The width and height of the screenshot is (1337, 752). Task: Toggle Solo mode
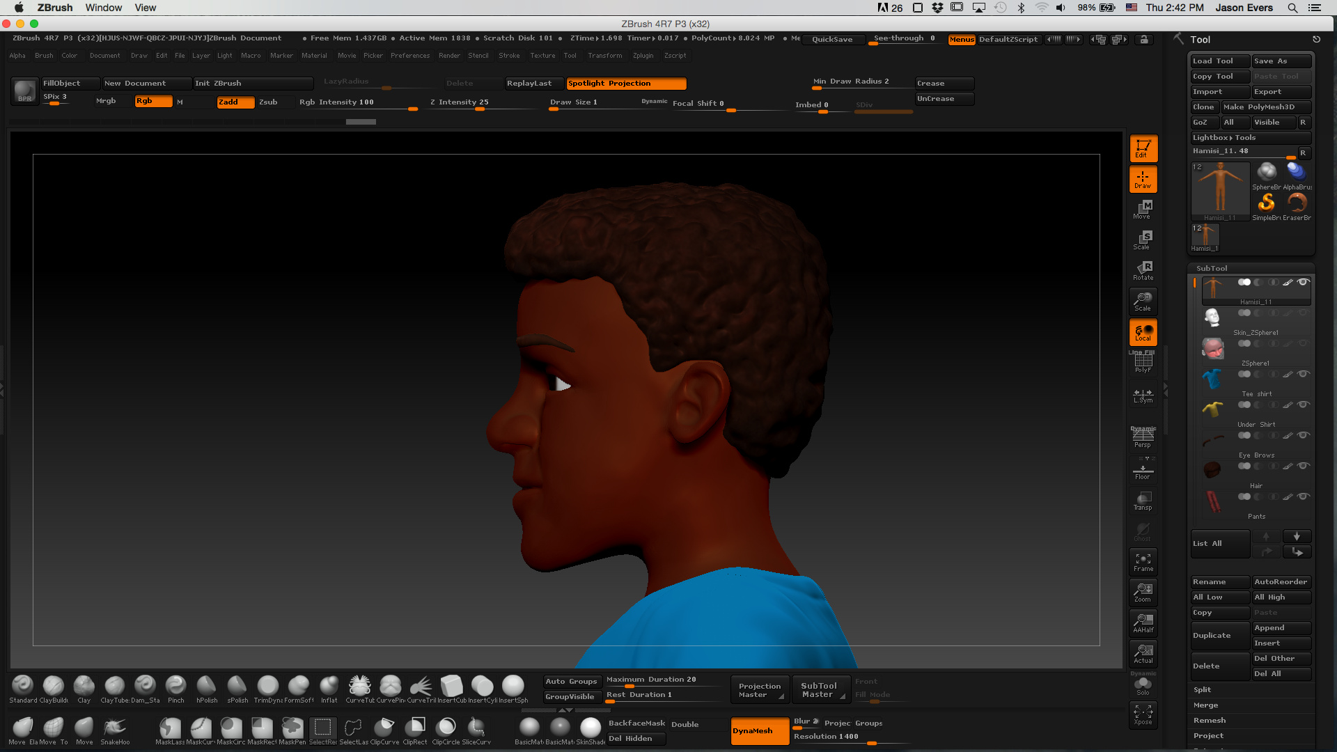(1143, 685)
